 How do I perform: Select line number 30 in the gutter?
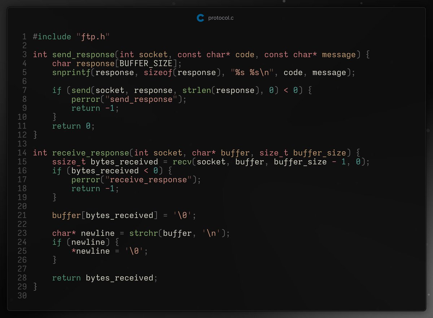(x=22, y=296)
